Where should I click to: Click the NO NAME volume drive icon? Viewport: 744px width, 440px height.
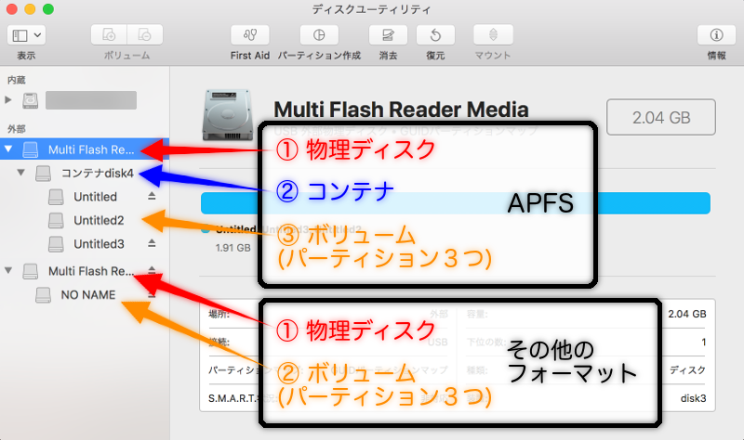coord(43,295)
